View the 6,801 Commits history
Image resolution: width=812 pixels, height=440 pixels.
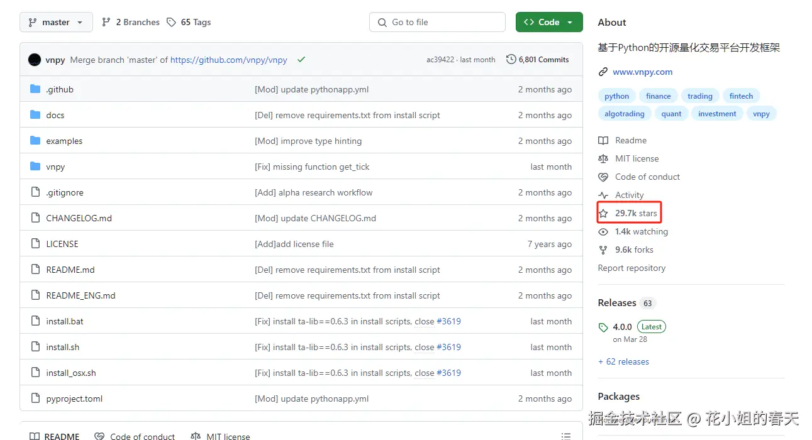(x=538, y=60)
